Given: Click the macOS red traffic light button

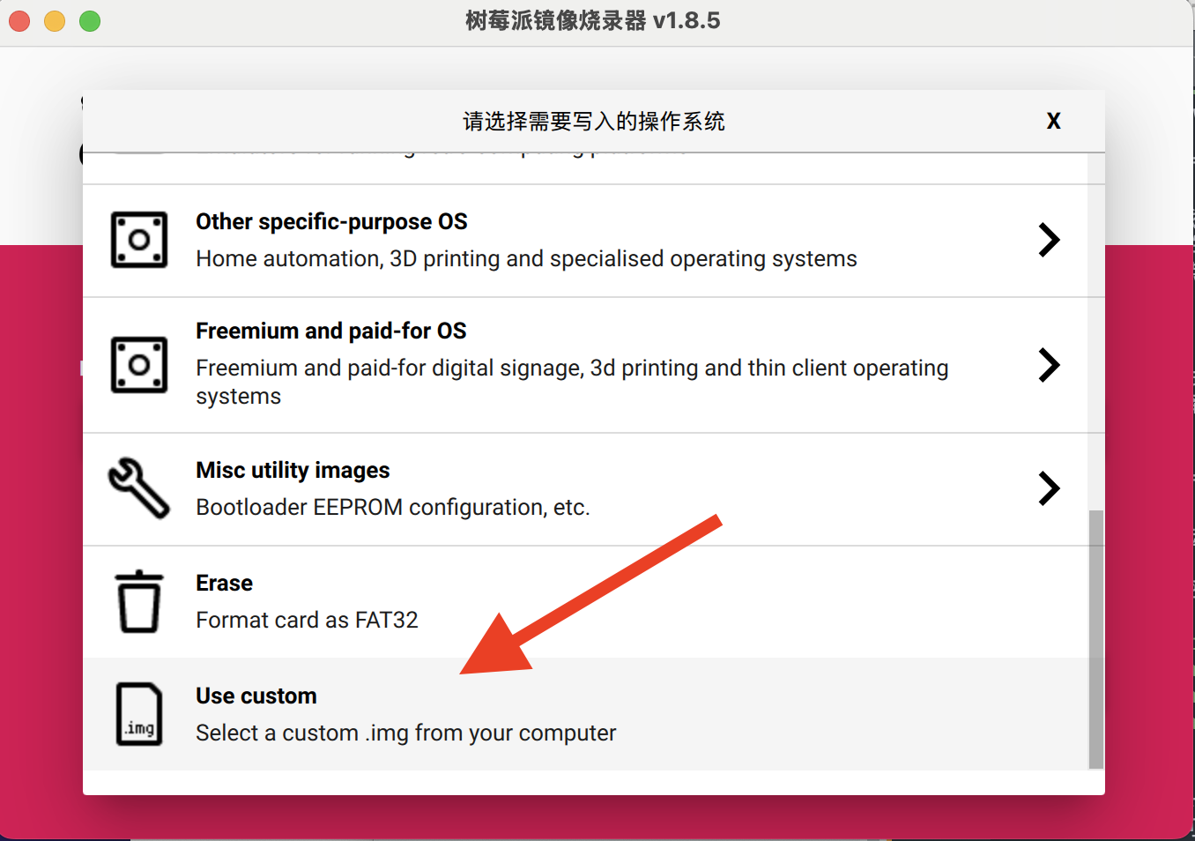Looking at the screenshot, I should point(19,20).
